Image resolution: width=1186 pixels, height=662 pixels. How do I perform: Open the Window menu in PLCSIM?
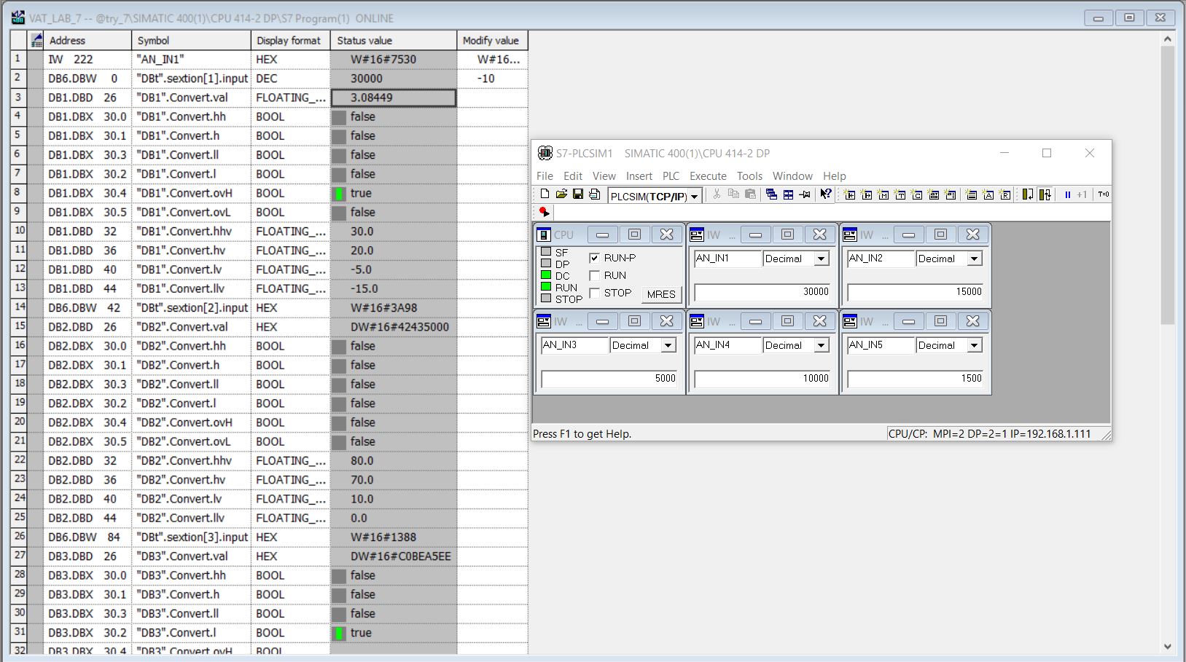coord(792,176)
